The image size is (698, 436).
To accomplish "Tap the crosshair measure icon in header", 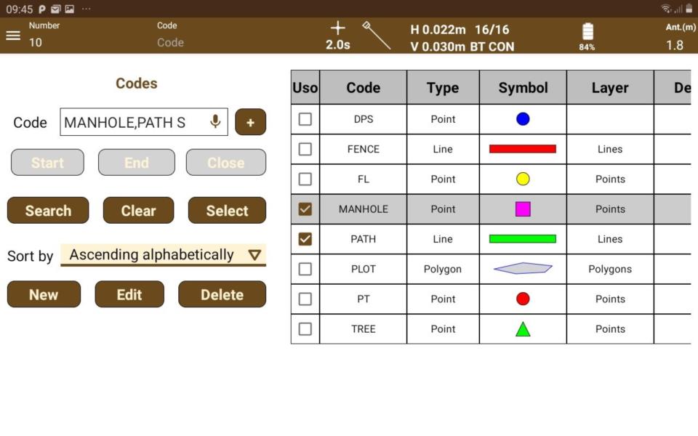I will tap(337, 29).
